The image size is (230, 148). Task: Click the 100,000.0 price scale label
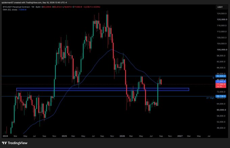pyautogui.click(x=222, y=50)
